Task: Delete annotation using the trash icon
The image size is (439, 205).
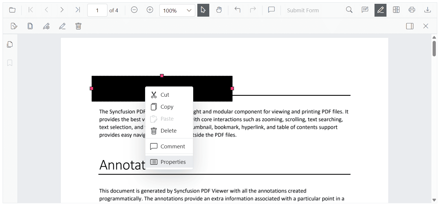Action: (78, 26)
